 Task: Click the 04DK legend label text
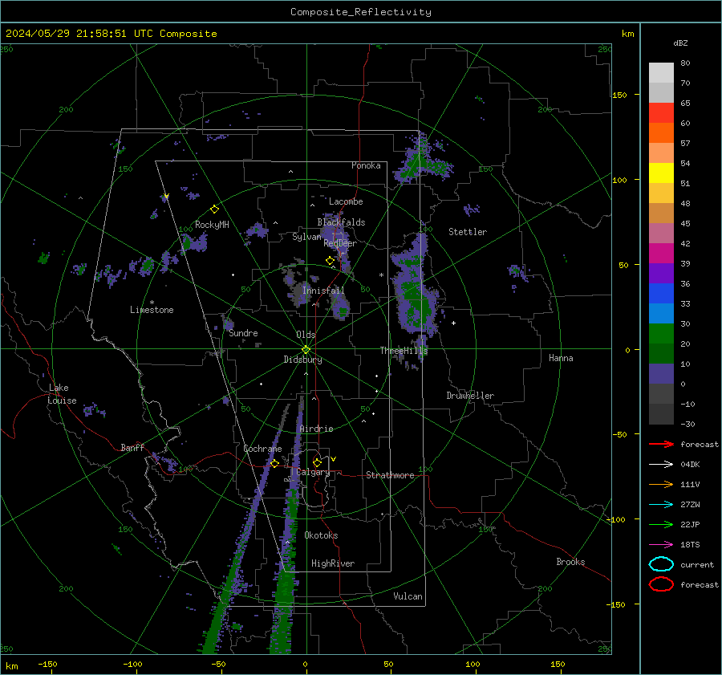click(690, 465)
